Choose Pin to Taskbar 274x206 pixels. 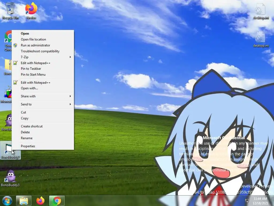(x=43, y=69)
